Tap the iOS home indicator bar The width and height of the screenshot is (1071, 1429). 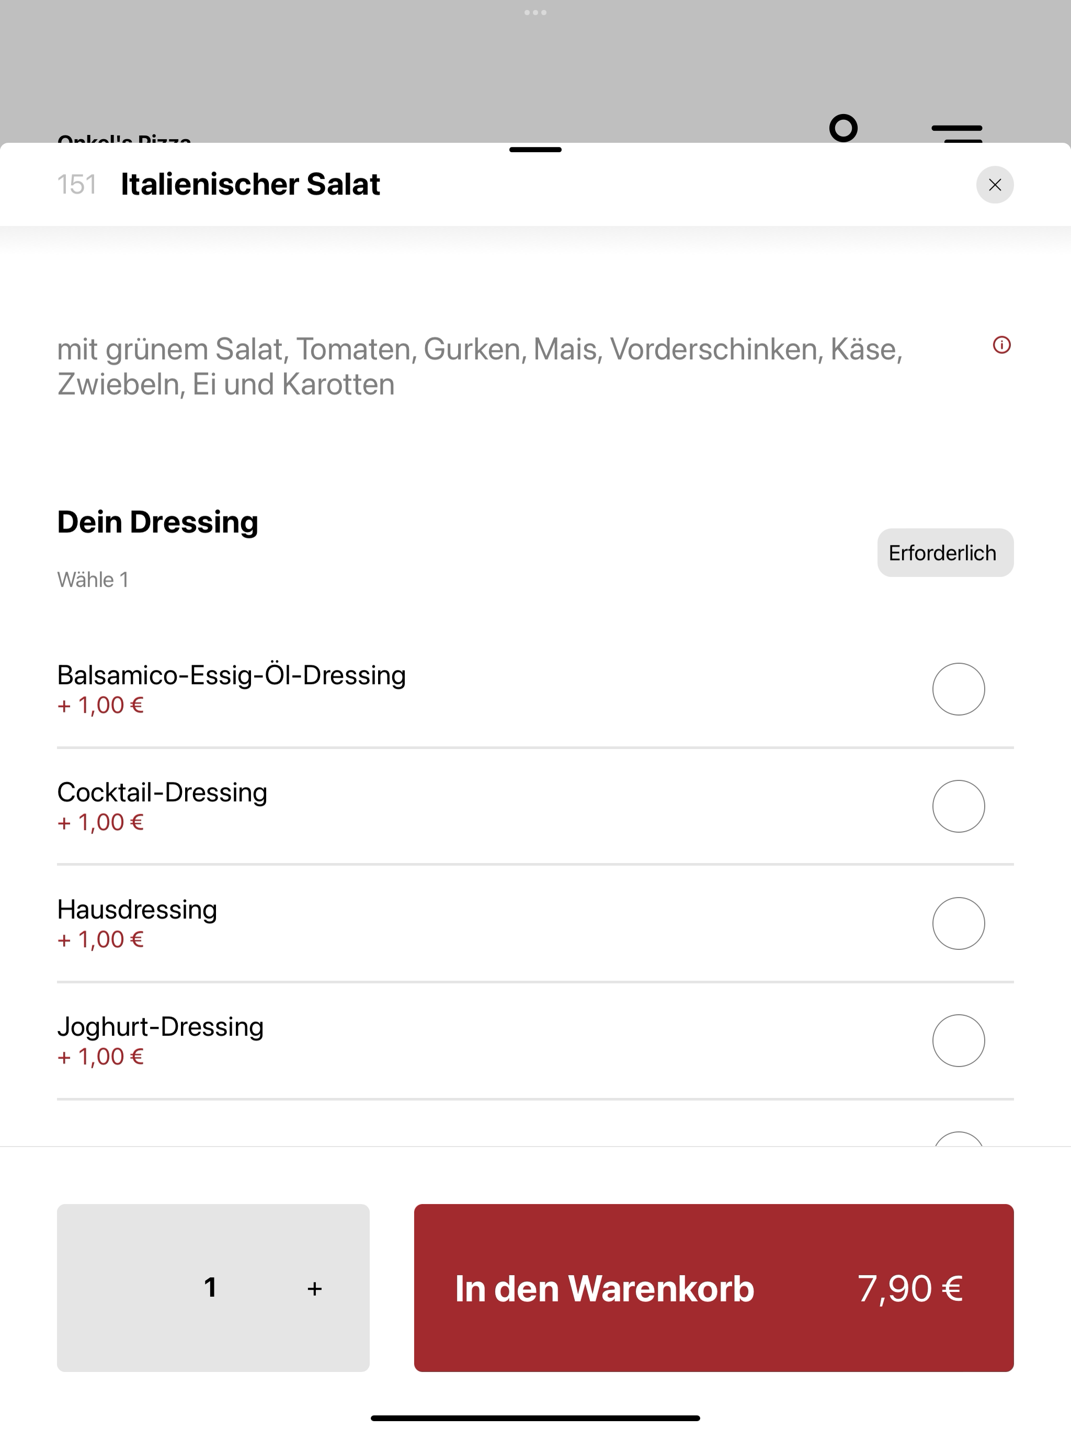pyautogui.click(x=535, y=1418)
